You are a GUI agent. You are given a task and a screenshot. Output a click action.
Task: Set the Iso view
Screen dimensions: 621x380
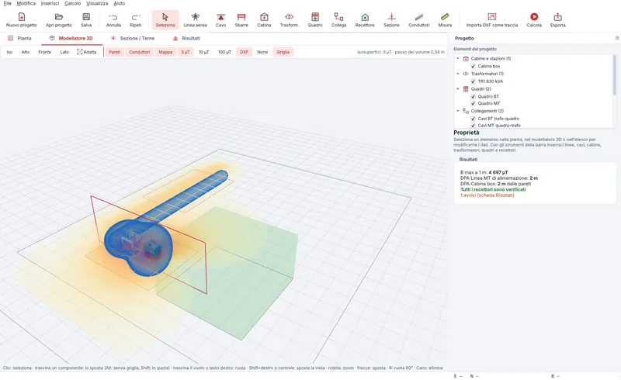(9, 52)
